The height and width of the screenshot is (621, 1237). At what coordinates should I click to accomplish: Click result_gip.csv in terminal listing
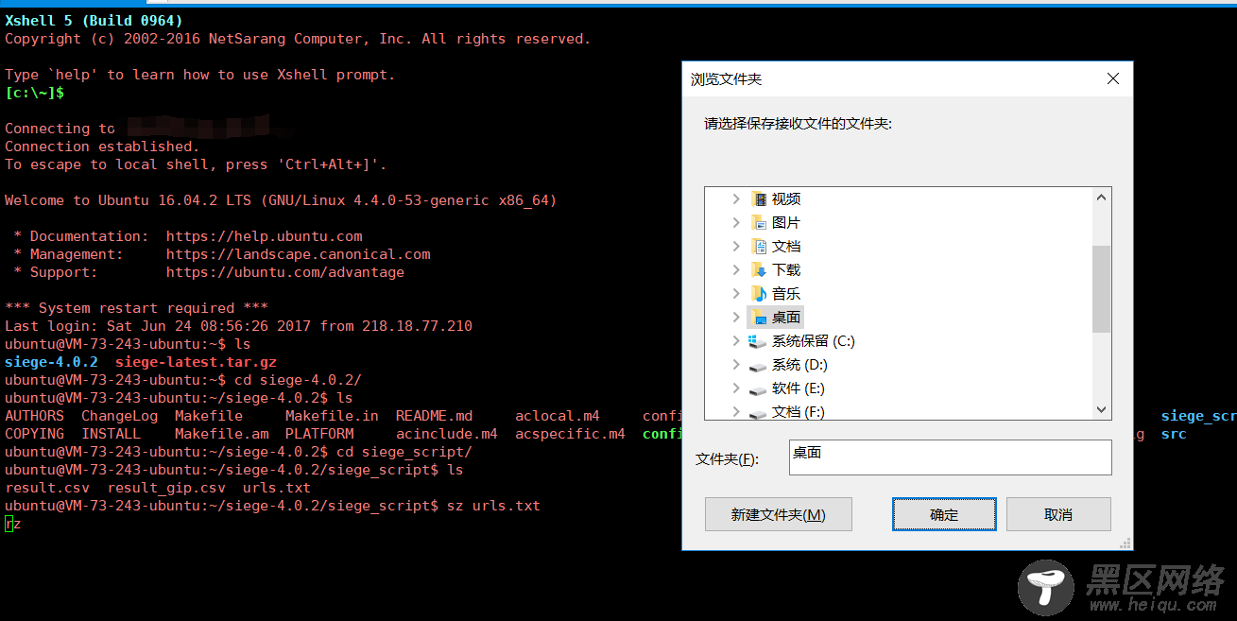coord(167,488)
